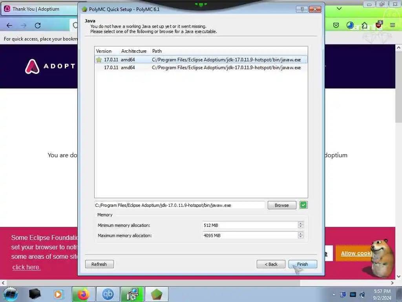Click browser forward arrow
The image size is (402, 302).
(24, 26)
